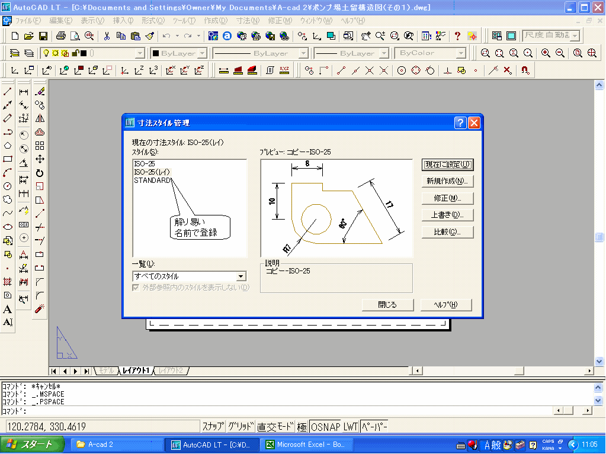
Task: Toggle OSNAP in the status bar
Action: pos(325,427)
